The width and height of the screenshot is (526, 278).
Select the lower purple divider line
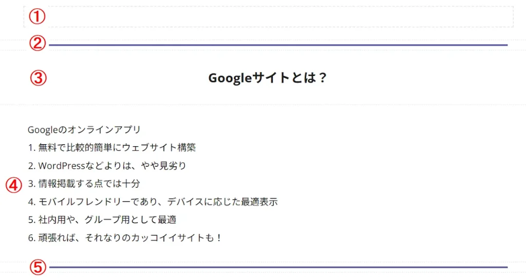point(277,267)
